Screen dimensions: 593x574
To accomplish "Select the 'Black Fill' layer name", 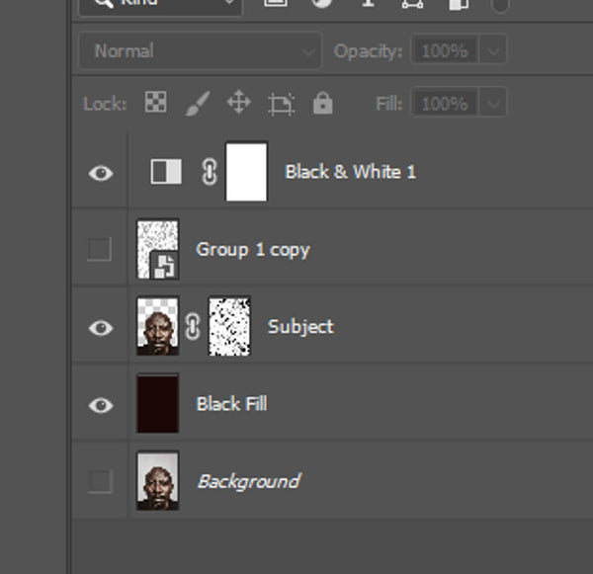I will pyautogui.click(x=232, y=403).
